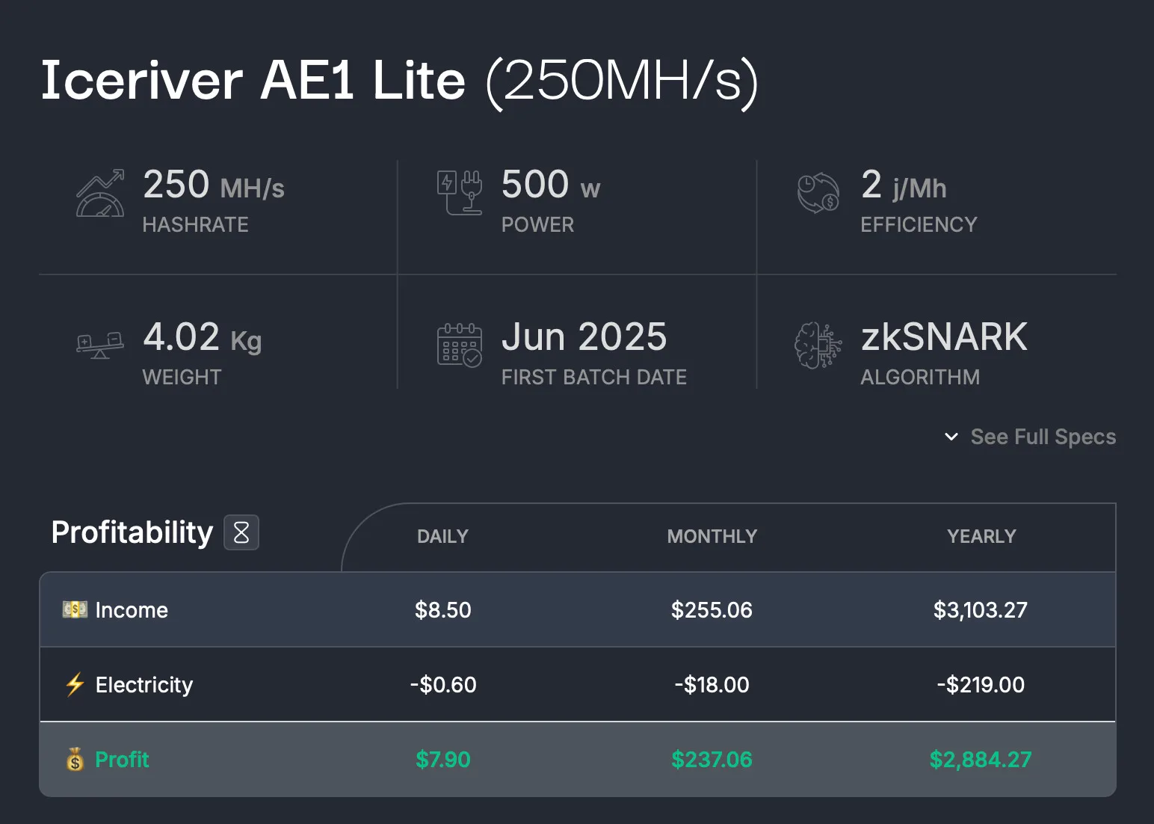Select the DAILY column header

coord(442,536)
